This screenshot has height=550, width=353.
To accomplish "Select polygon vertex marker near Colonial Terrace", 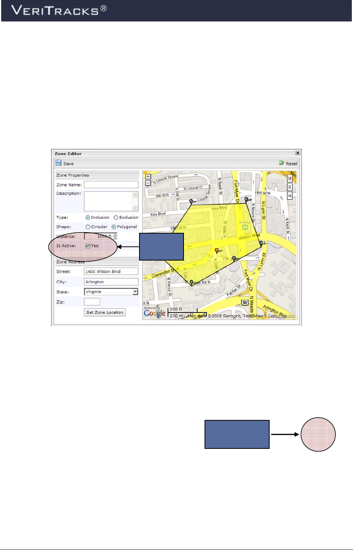I will (191, 201).
